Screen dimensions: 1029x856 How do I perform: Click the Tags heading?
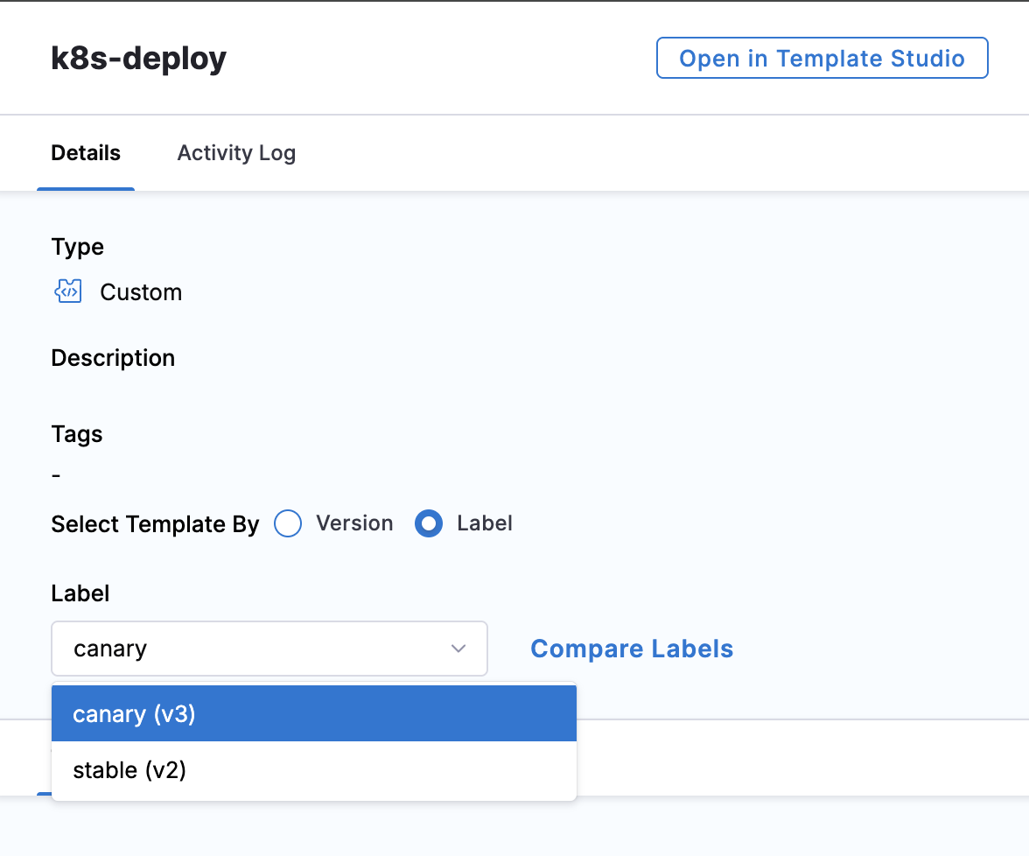click(x=77, y=434)
